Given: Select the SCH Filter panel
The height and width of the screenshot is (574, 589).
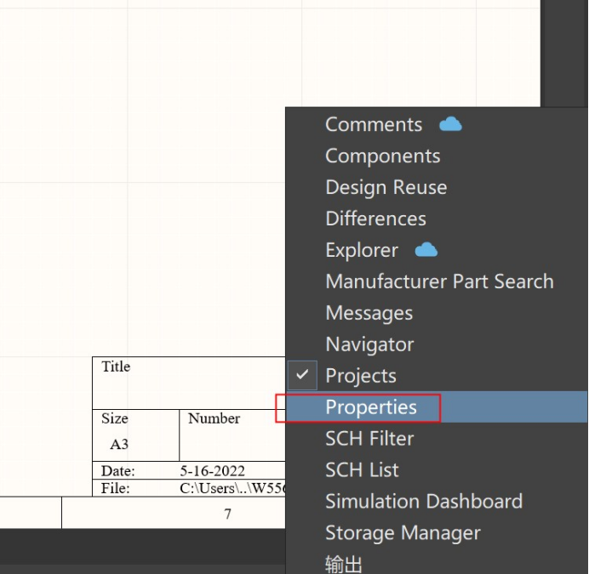Looking at the screenshot, I should (369, 439).
